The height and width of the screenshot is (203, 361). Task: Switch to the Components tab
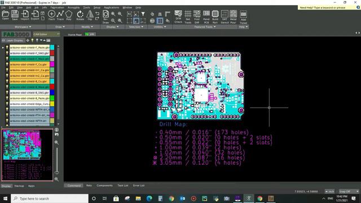pos(104,186)
